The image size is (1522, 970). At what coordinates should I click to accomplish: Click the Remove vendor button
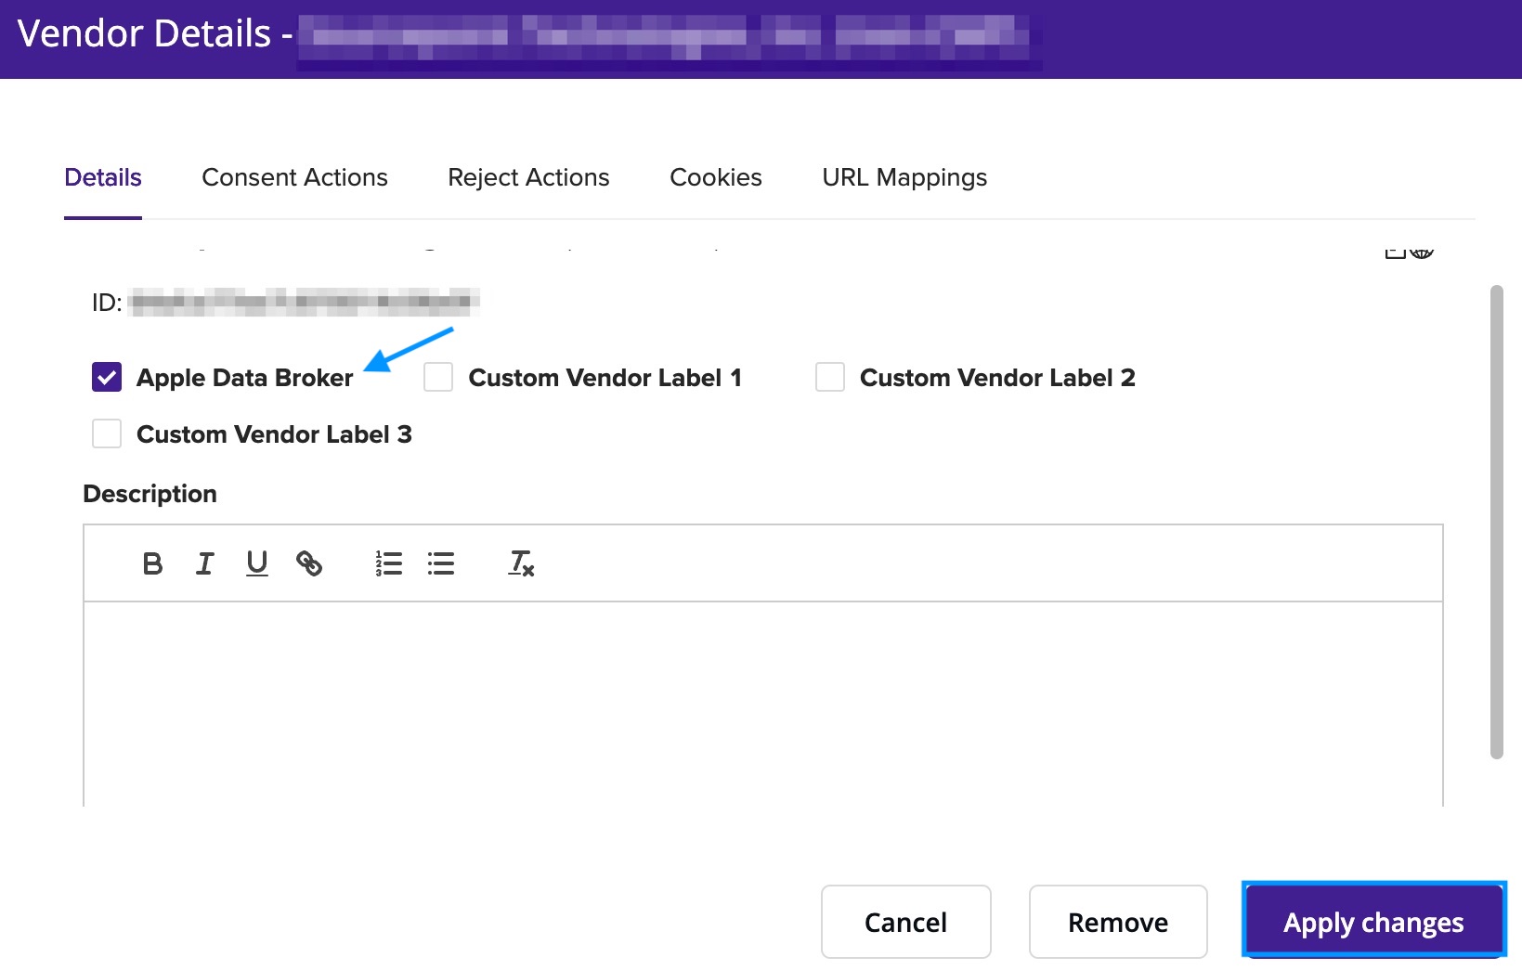pos(1118,922)
